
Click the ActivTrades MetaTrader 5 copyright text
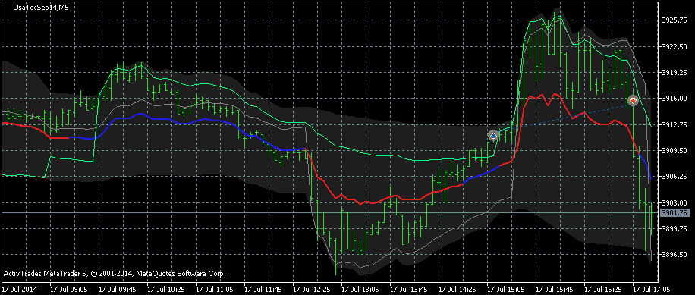(115, 274)
